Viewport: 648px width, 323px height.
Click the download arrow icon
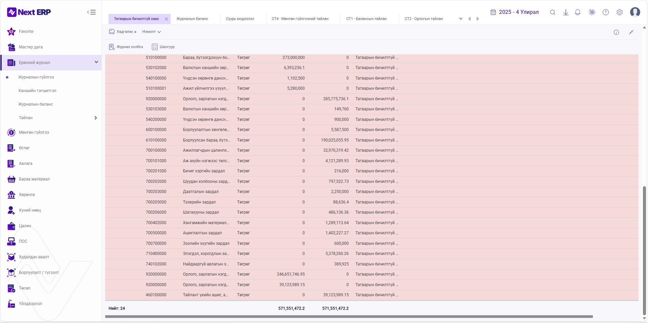tap(565, 12)
